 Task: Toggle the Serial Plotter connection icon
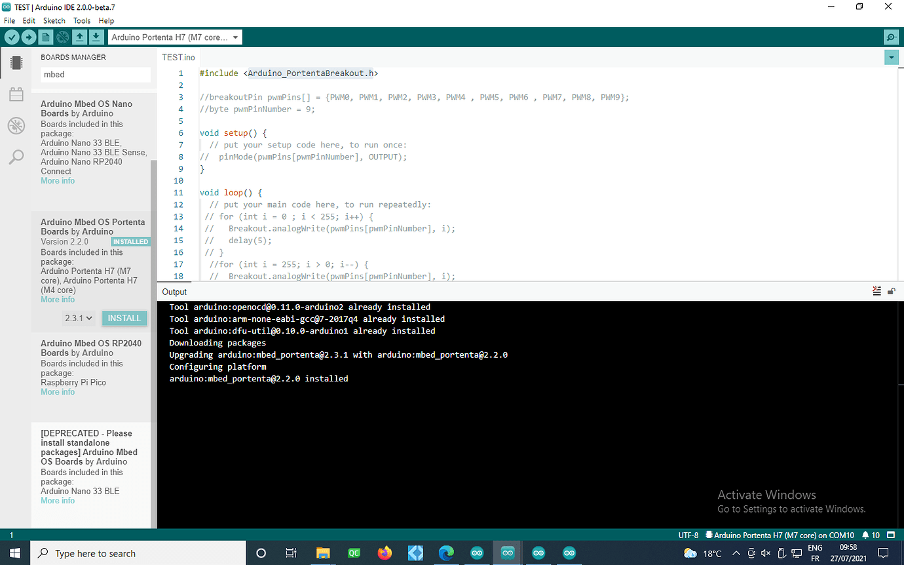(62, 37)
